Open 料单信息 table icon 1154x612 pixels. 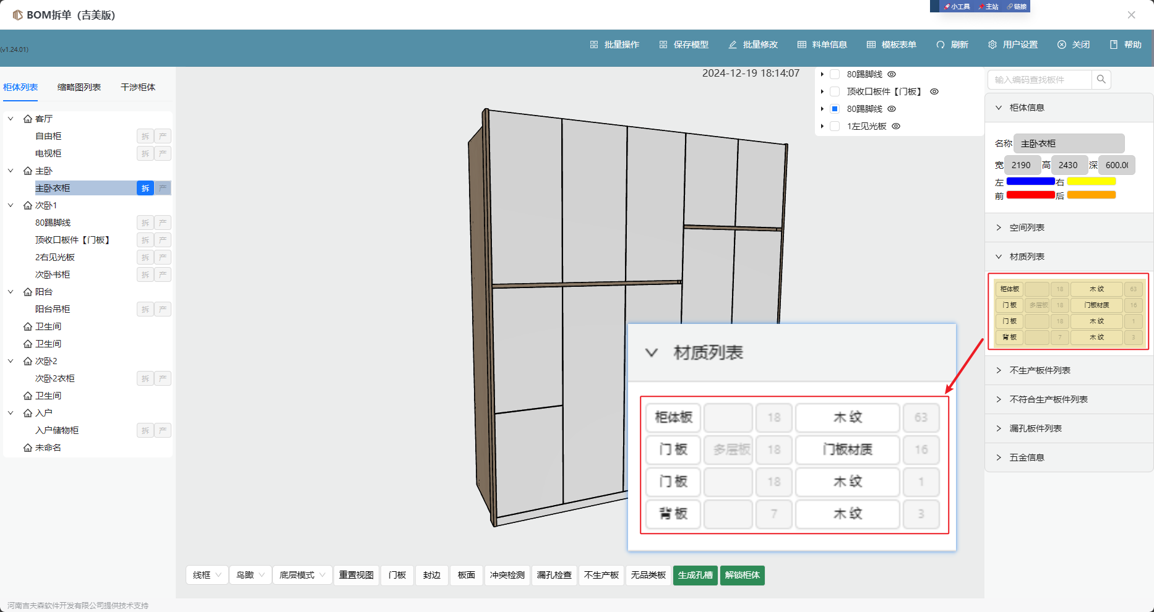tap(802, 45)
